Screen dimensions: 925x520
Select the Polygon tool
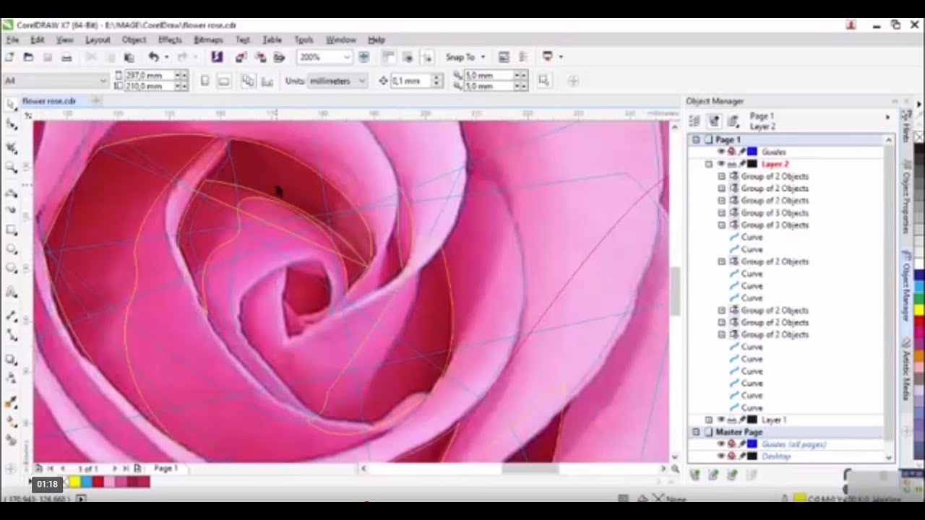click(x=11, y=268)
